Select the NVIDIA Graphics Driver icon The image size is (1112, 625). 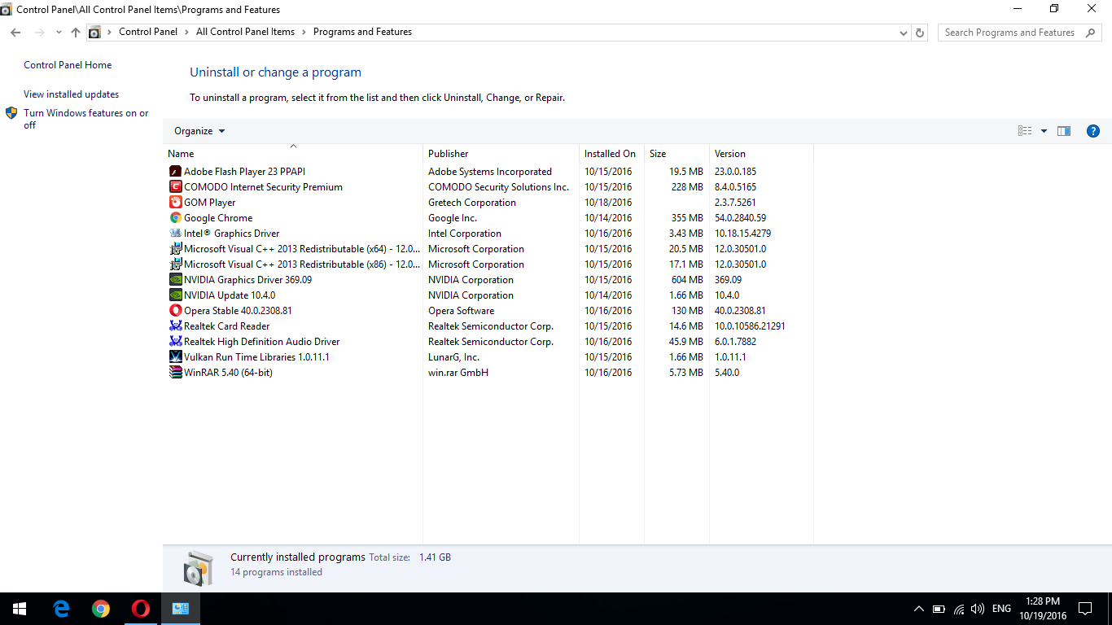pos(175,280)
